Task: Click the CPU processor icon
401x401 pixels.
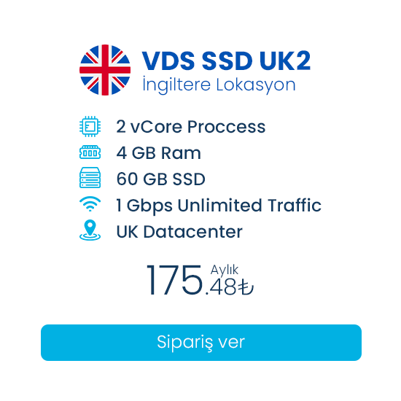Action: 90,126
